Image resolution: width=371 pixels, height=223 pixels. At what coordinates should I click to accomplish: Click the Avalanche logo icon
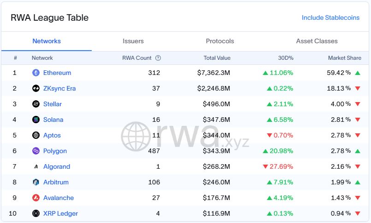(36, 198)
